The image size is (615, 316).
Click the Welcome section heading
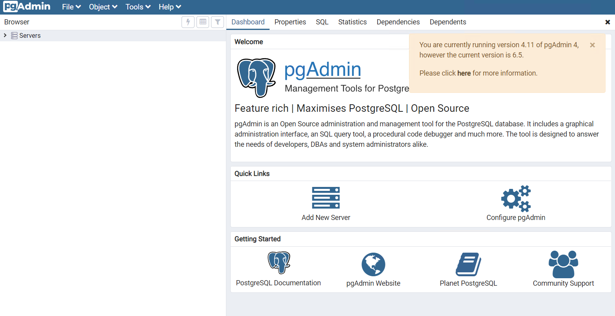pos(249,42)
